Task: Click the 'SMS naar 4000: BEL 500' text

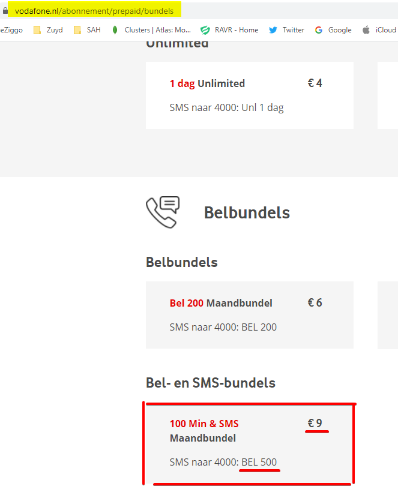Action: tap(223, 462)
